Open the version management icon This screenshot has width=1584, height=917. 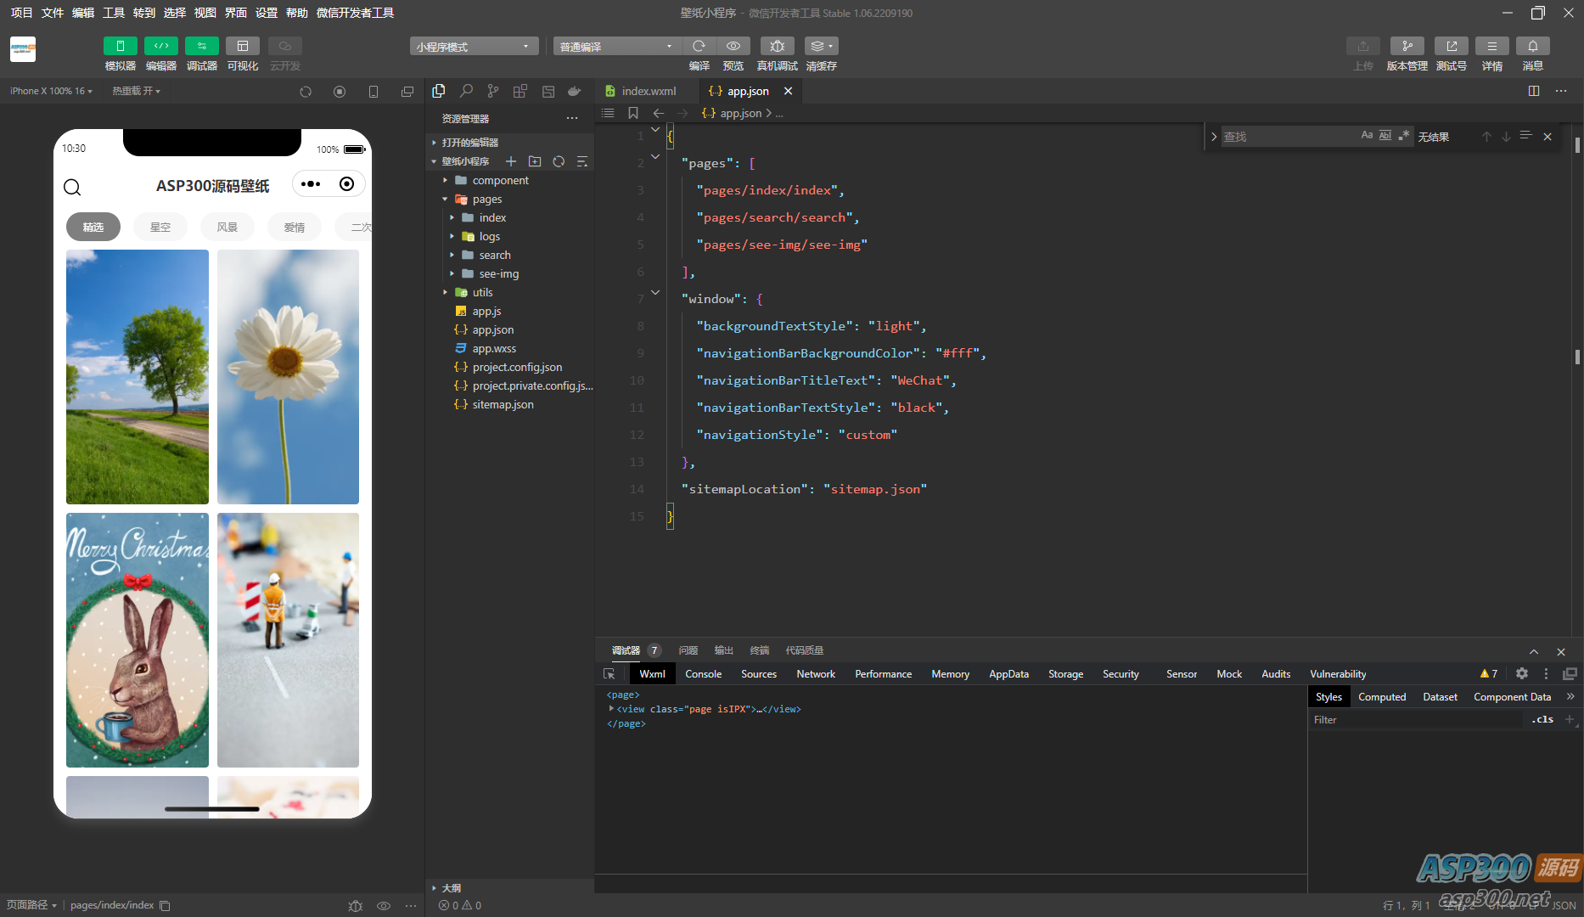[1407, 46]
